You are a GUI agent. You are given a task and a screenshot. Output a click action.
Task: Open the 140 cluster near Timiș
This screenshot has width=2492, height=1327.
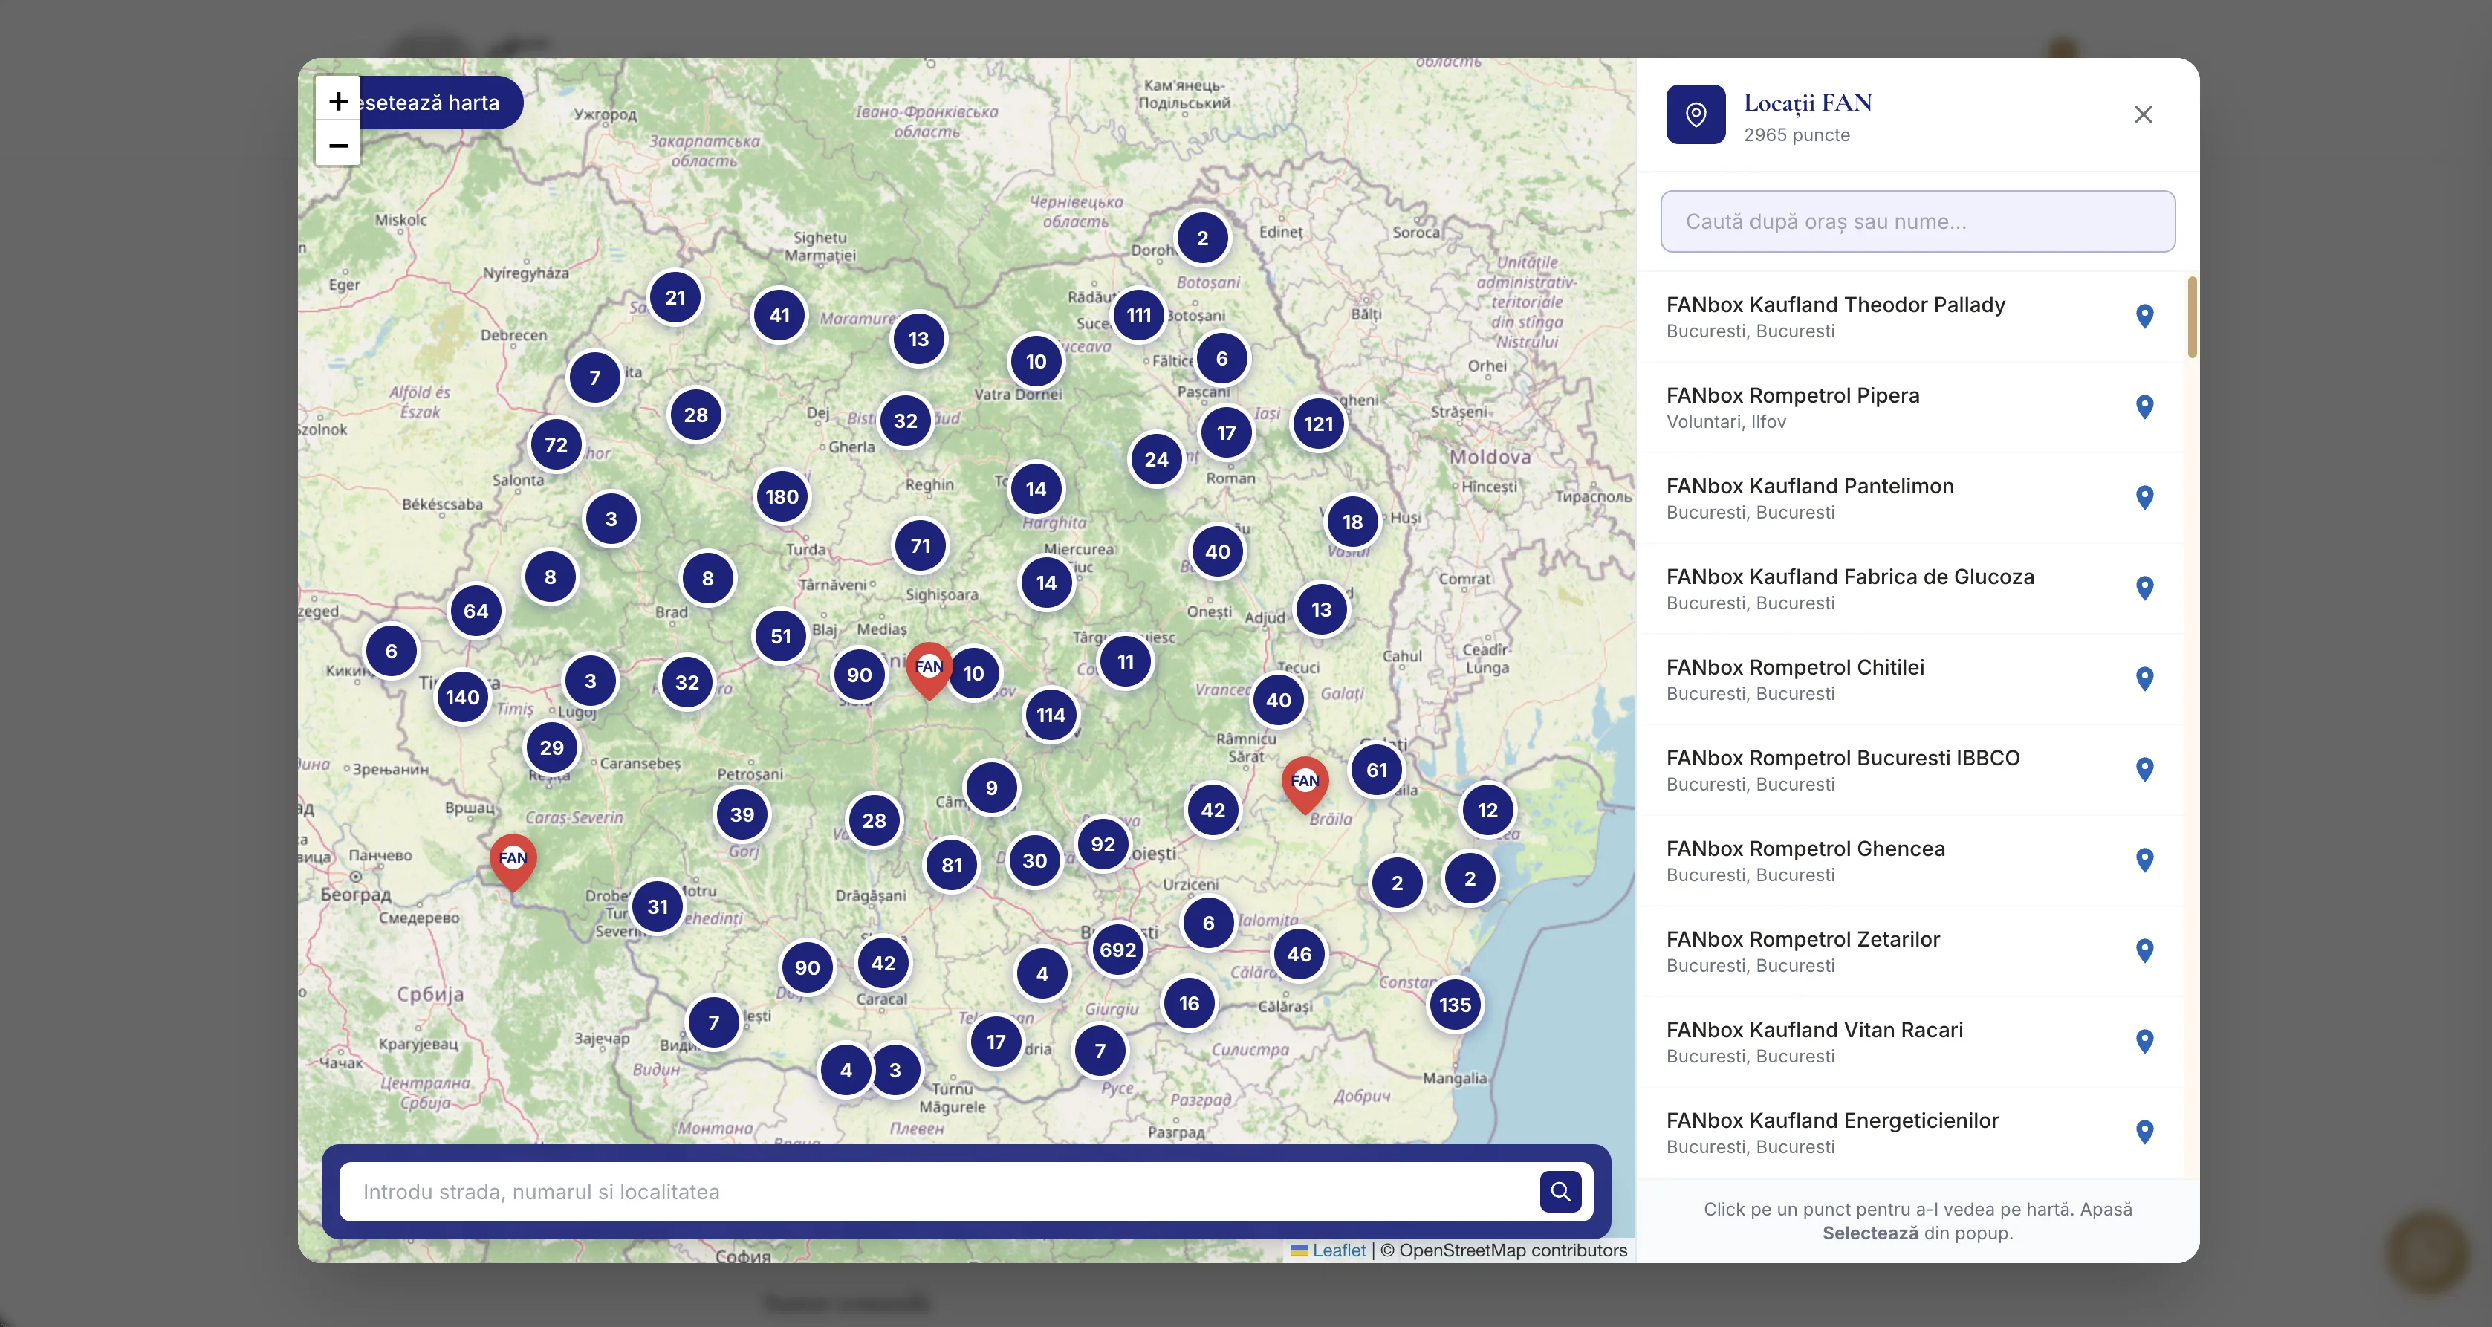click(462, 698)
